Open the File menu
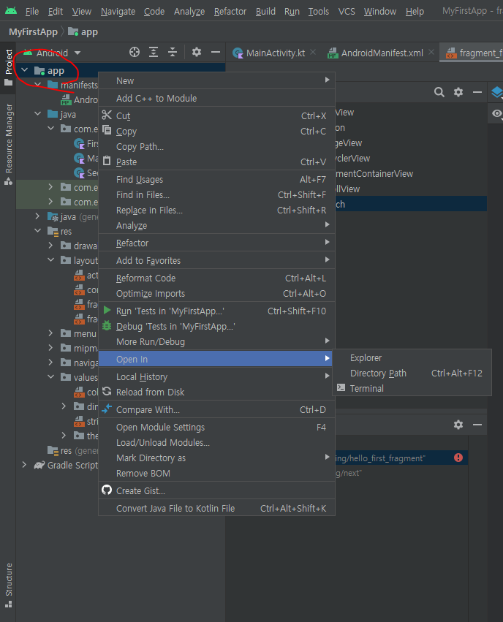503x622 pixels. 32,12
